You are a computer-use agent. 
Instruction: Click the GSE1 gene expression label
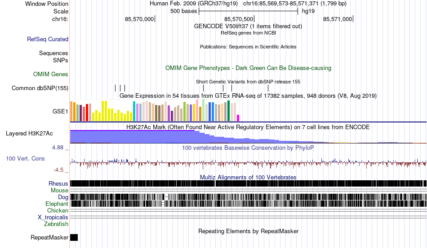tap(60, 111)
